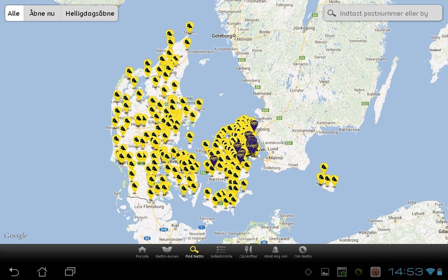Tap the picture notification icon
This screenshot has width=448, height=280.
click(325, 272)
